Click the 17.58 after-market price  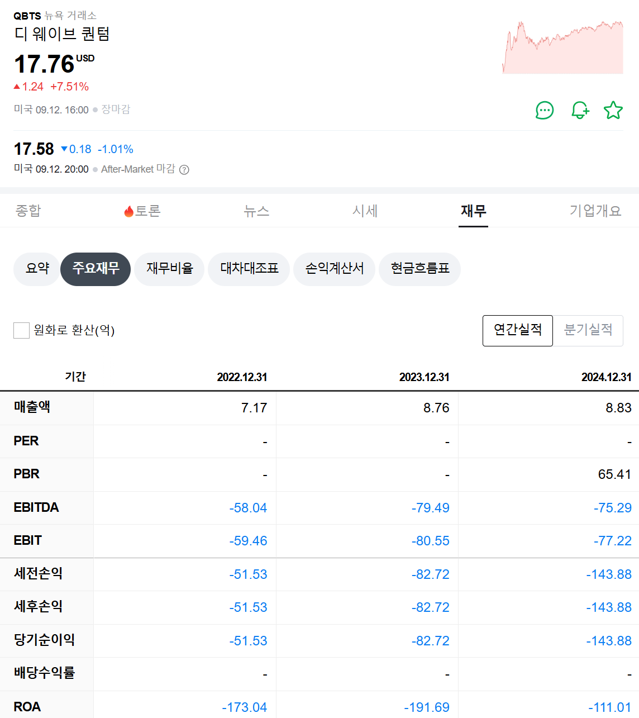pos(34,149)
